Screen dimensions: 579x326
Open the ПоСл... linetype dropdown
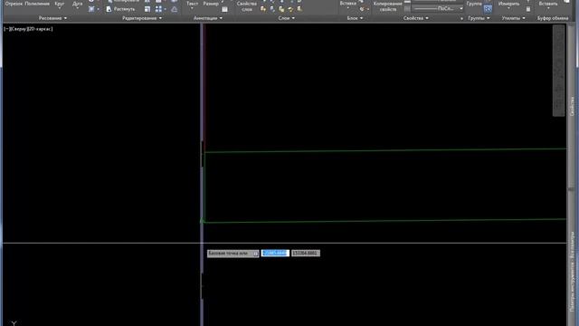[438, 8]
